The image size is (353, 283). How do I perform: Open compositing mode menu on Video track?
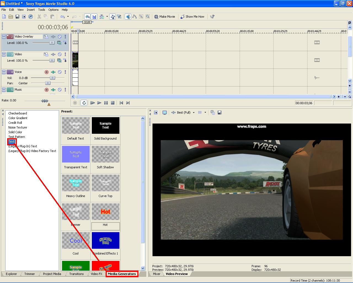(59, 61)
